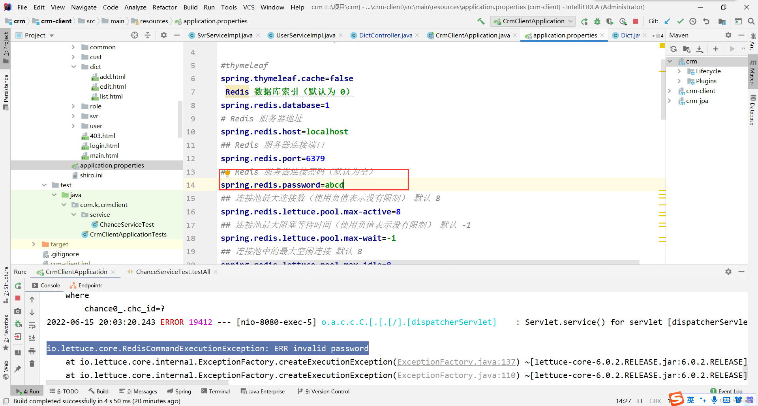This screenshot has width=758, height=406.
Task: Stop the running application in the toolbar
Action: pos(636,21)
